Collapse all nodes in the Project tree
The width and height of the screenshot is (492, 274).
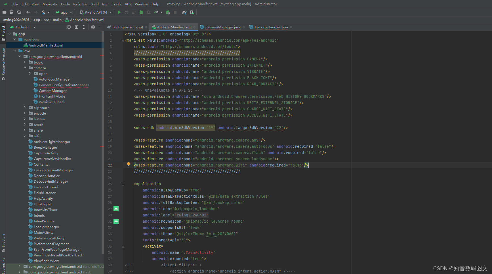click(x=83, y=27)
